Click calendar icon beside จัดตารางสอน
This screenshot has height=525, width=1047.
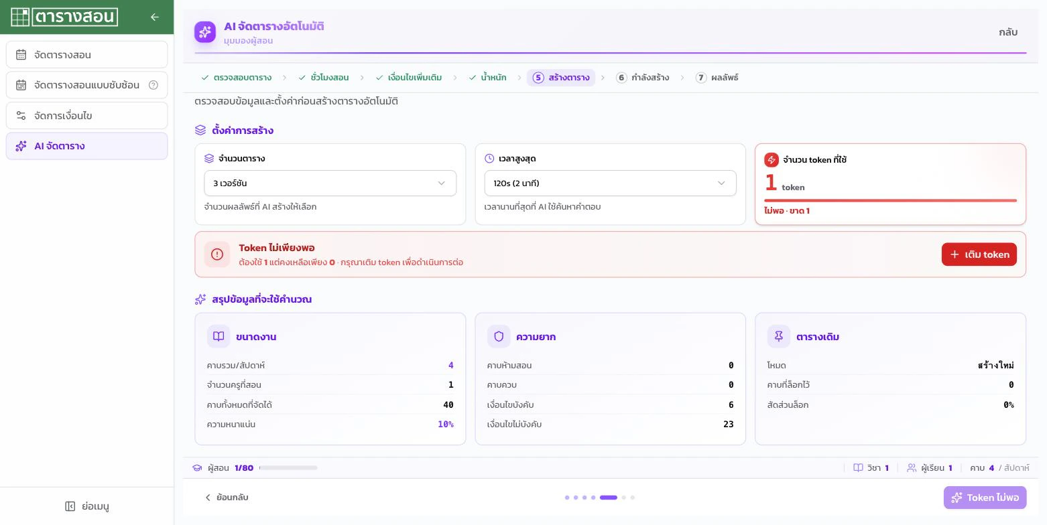click(x=21, y=55)
